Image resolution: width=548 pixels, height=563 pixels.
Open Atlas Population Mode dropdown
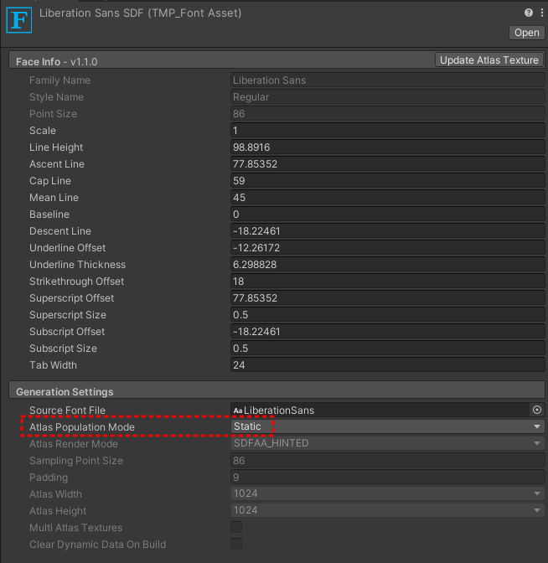point(387,426)
